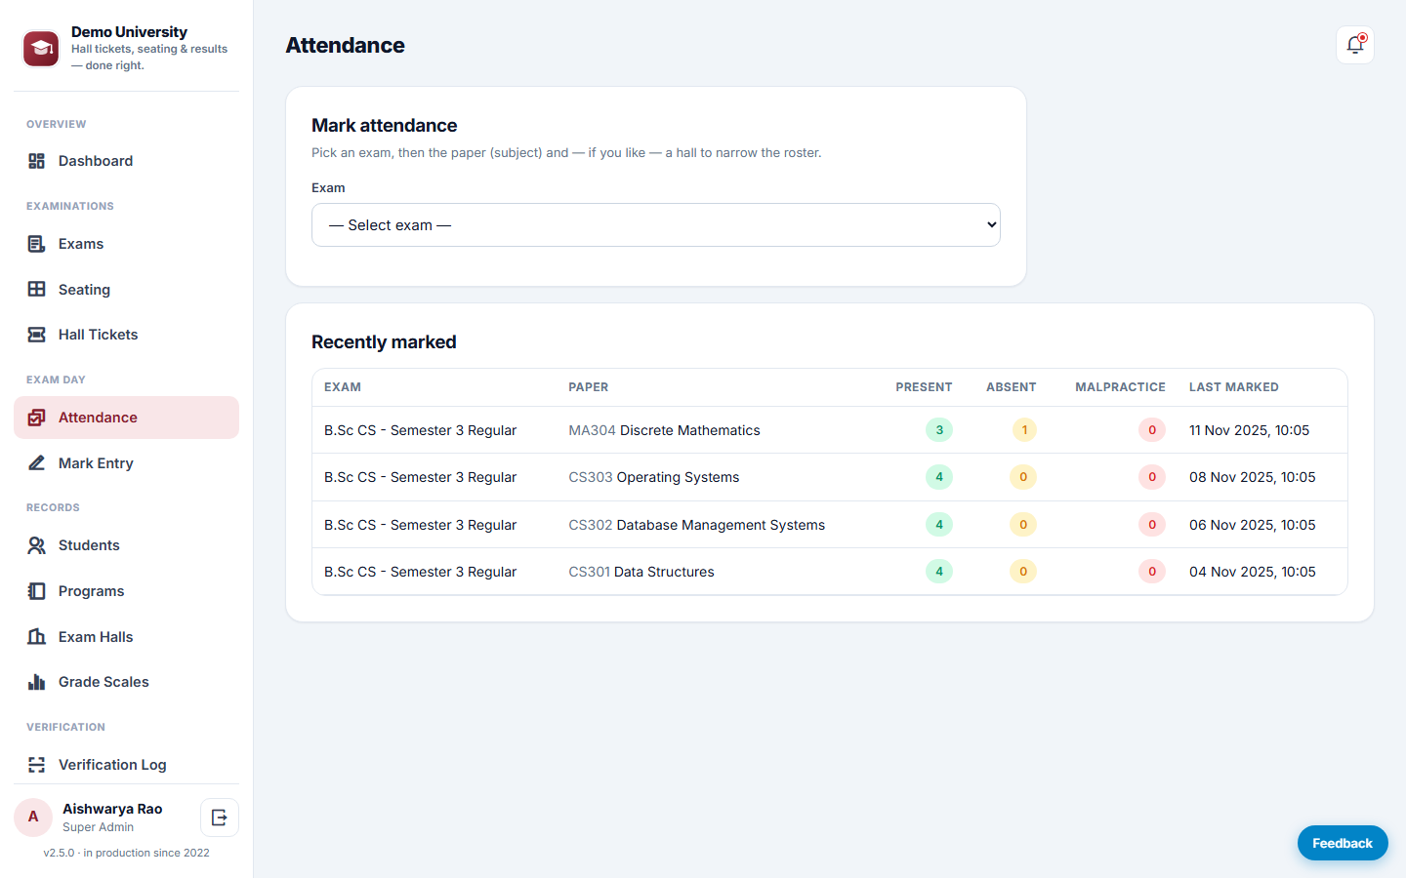Click the Programs book icon
Image resolution: width=1406 pixels, height=878 pixels.
pos(37,591)
